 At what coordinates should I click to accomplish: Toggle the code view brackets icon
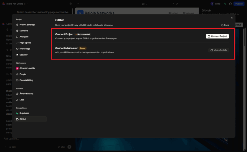coord(78,4)
